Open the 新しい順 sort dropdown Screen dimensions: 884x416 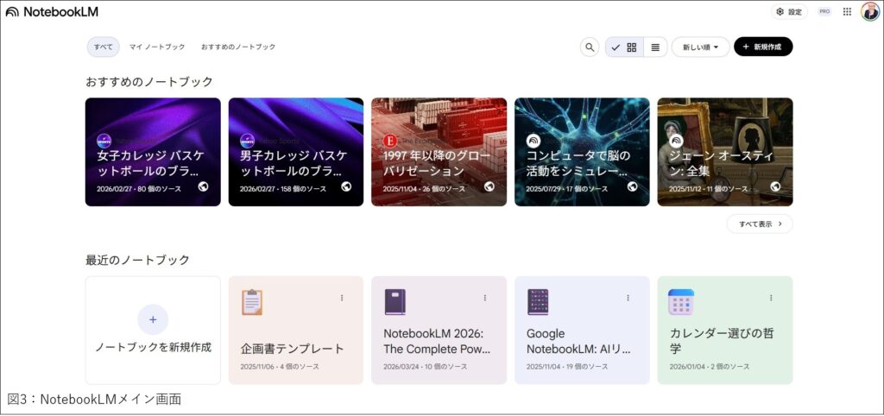700,47
